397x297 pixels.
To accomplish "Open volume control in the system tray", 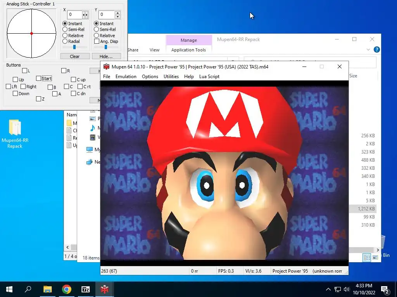I will 347,289.
